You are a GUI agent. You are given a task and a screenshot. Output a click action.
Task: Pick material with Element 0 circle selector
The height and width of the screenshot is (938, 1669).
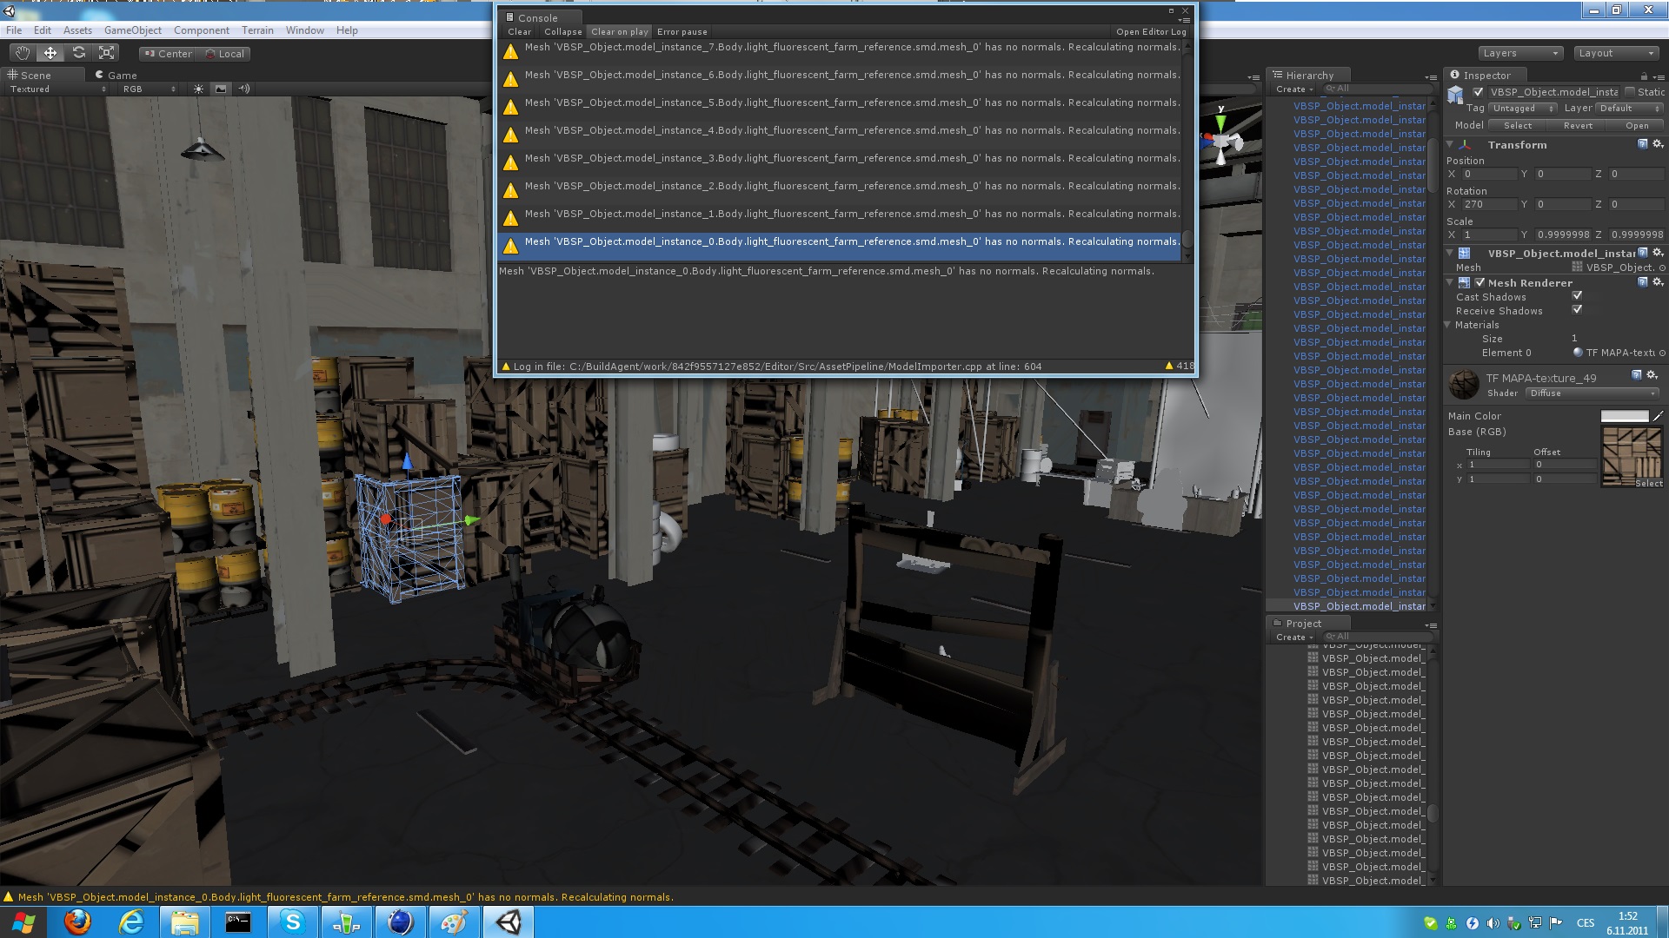click(x=1662, y=353)
